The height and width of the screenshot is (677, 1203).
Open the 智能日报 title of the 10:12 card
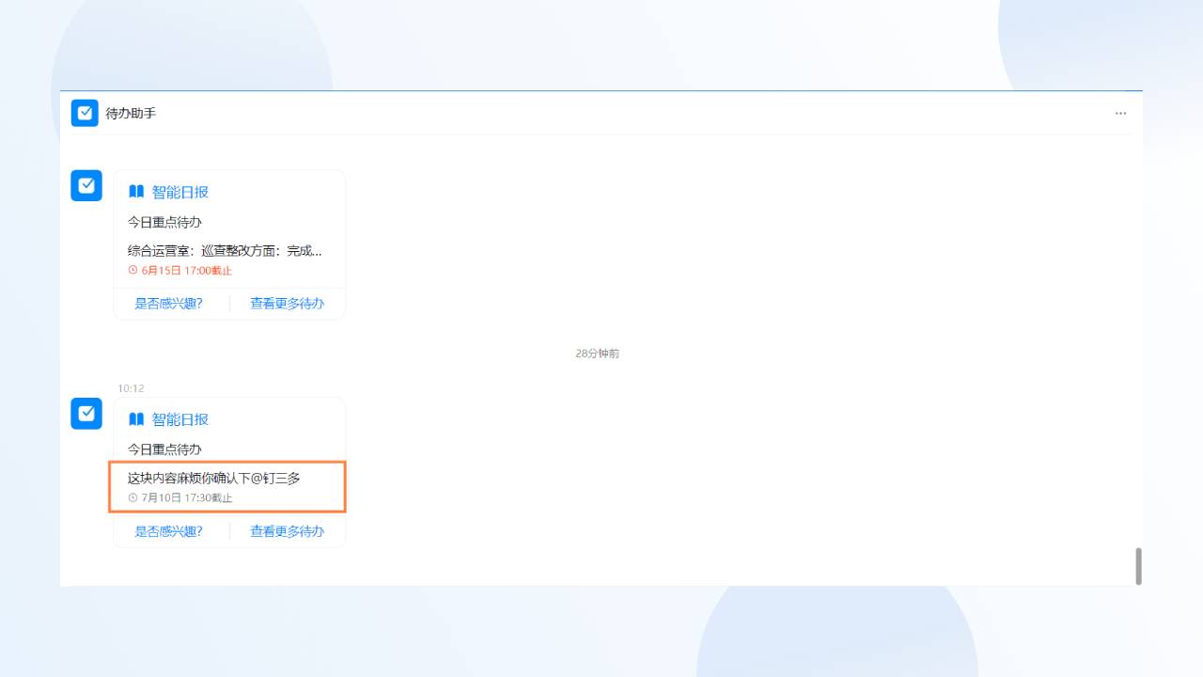(180, 419)
